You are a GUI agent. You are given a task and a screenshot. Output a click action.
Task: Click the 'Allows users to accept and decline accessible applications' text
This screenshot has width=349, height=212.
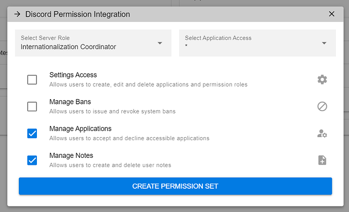click(x=129, y=138)
